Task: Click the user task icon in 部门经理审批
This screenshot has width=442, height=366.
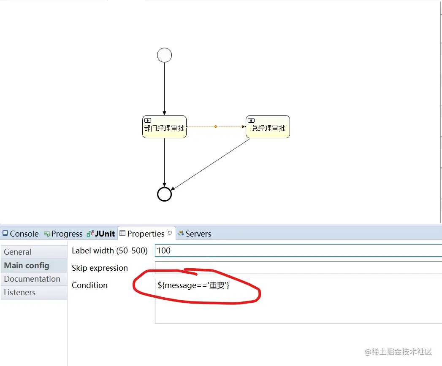Action: pyautogui.click(x=148, y=120)
